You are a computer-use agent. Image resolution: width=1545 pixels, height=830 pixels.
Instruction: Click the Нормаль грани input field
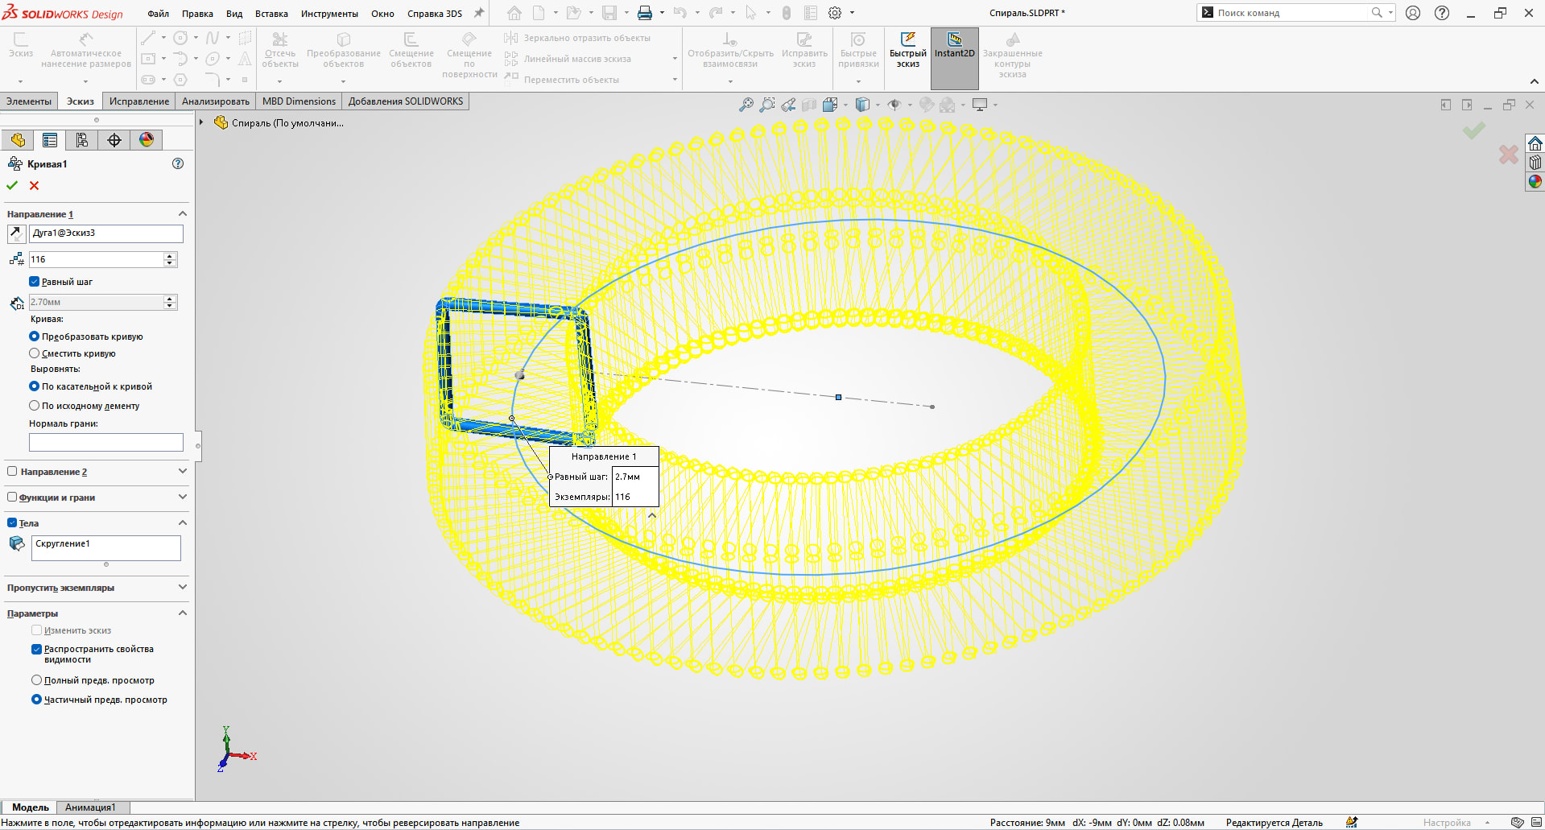click(105, 443)
